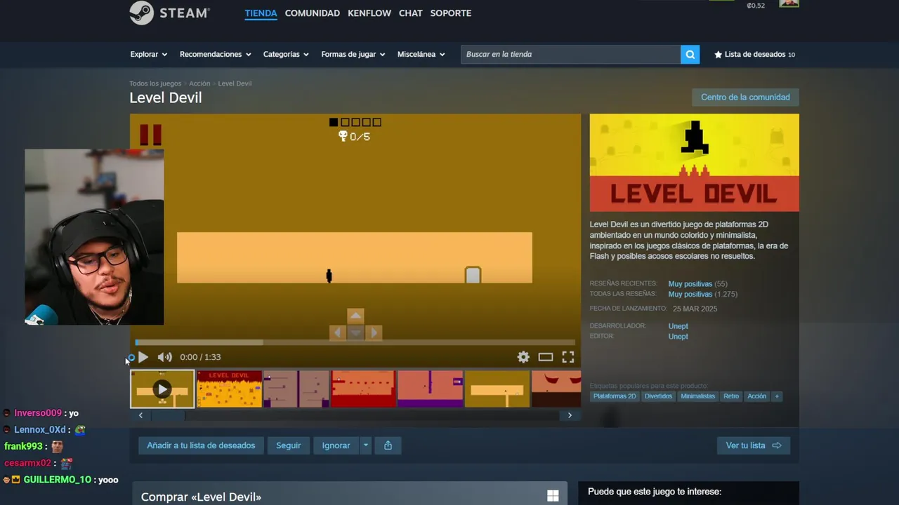
Task: Open the CHAT tab
Action: (x=411, y=13)
